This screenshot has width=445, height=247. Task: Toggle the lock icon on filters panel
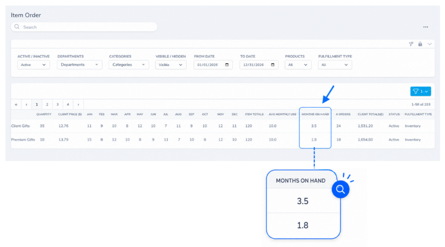pos(420,44)
